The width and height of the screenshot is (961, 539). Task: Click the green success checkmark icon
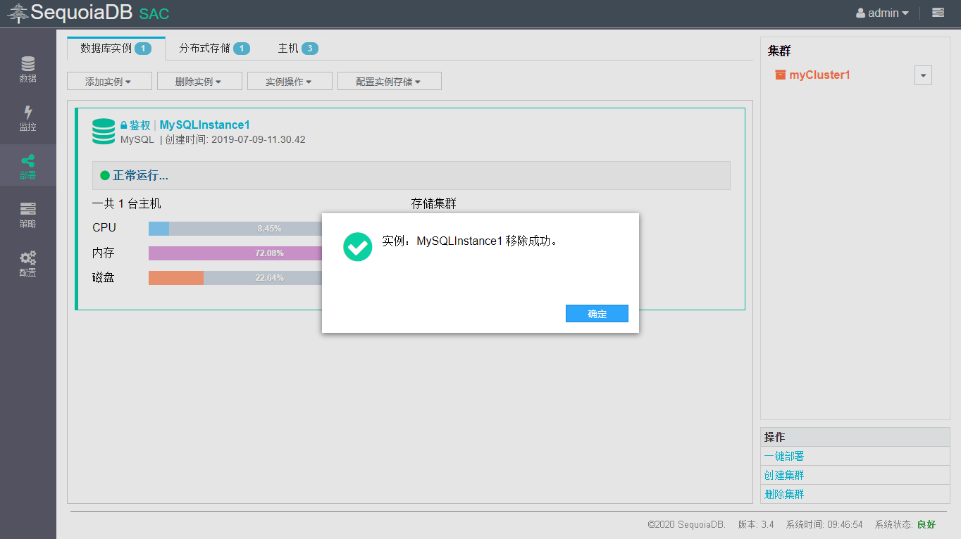[x=357, y=247]
